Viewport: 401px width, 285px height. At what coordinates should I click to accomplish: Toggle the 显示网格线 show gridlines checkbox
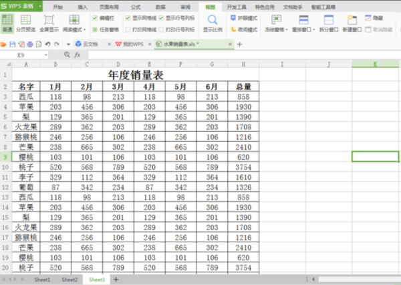pyautogui.click(x=128, y=18)
